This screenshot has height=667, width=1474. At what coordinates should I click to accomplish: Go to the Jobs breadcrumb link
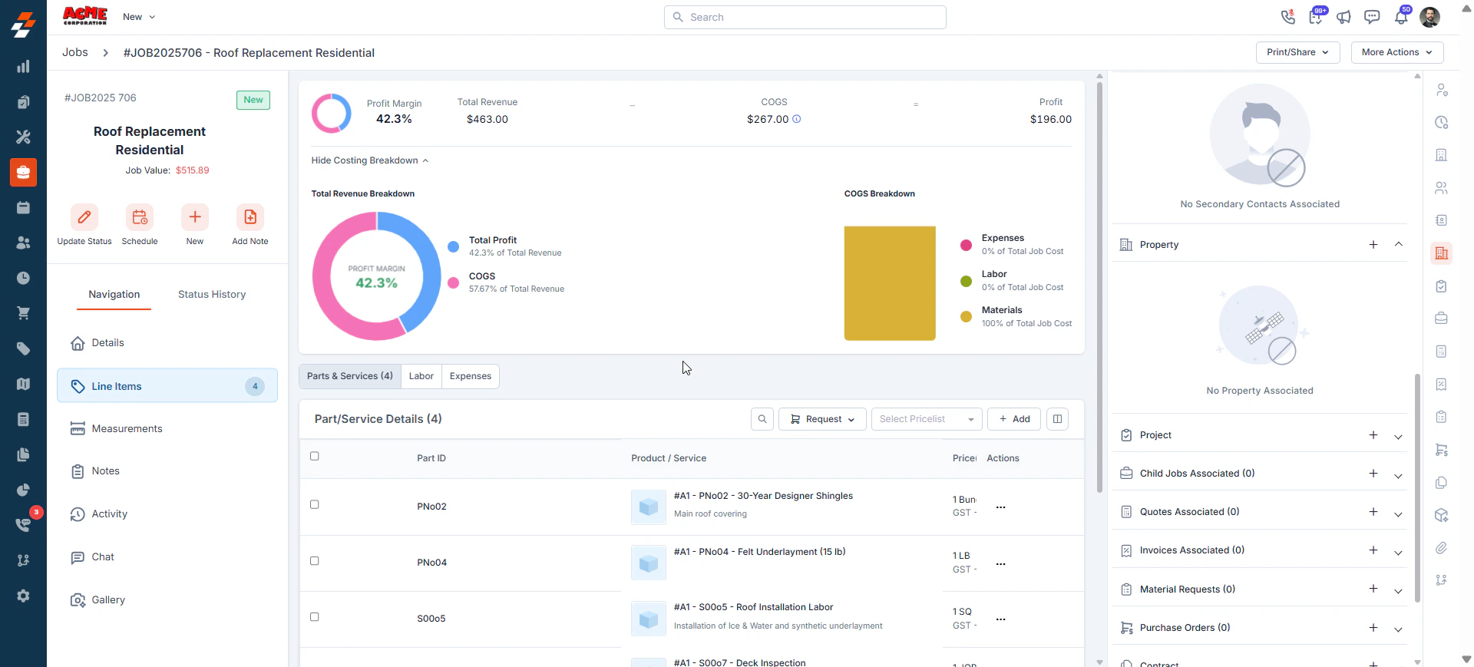75,52
